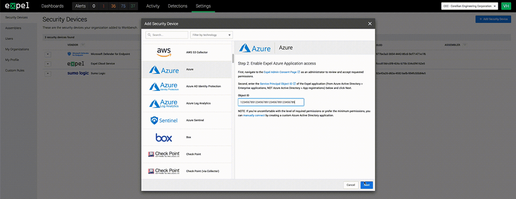Click the alerts counter showing 75

click(x=123, y=6)
